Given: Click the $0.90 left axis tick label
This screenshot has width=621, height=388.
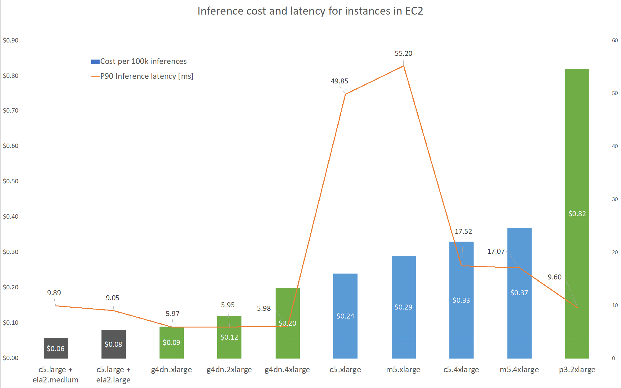Looking at the screenshot, I should (x=11, y=41).
